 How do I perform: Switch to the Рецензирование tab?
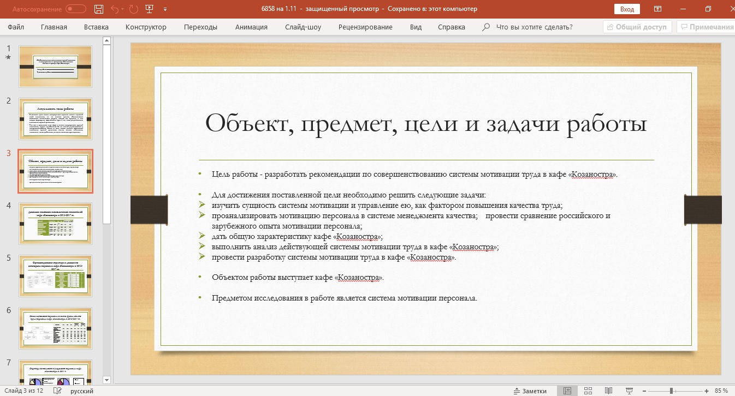click(x=365, y=27)
